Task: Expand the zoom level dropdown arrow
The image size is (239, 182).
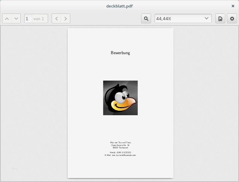Action: coord(207,18)
